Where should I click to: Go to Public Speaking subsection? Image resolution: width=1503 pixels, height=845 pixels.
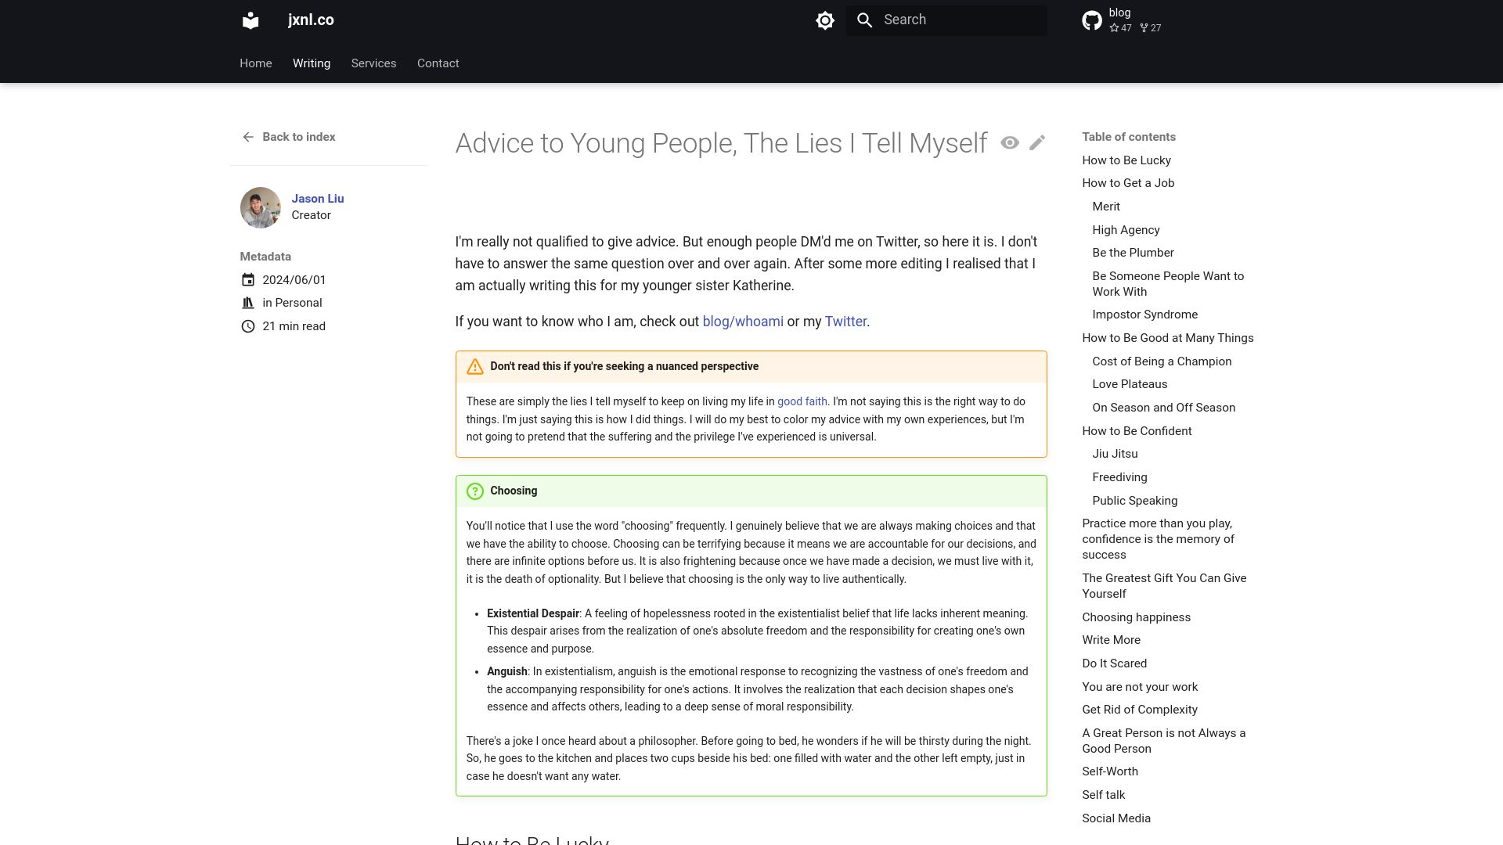coord(1134,501)
